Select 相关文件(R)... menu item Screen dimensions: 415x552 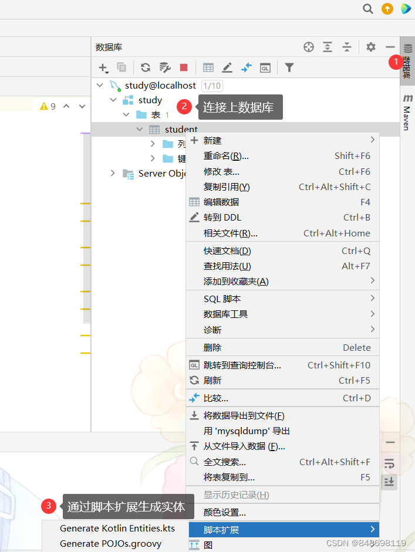[x=282, y=233]
